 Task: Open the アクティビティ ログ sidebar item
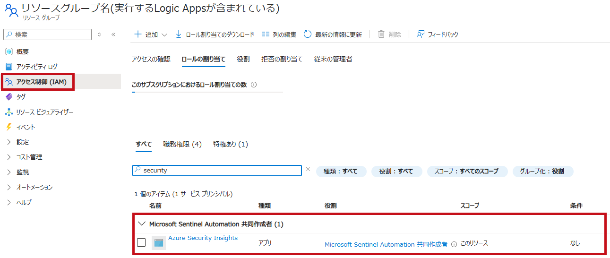(x=37, y=67)
